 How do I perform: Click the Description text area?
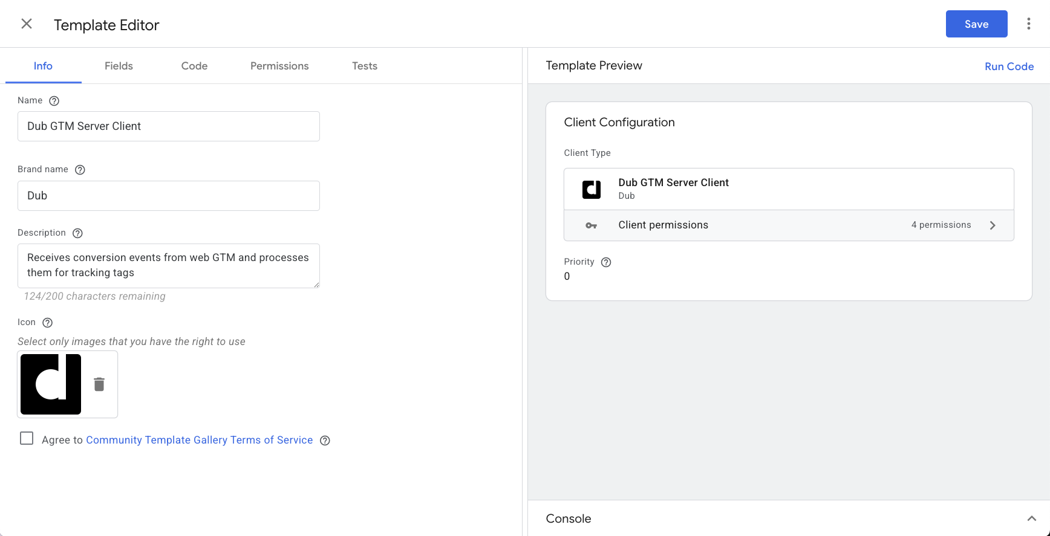coord(169,266)
